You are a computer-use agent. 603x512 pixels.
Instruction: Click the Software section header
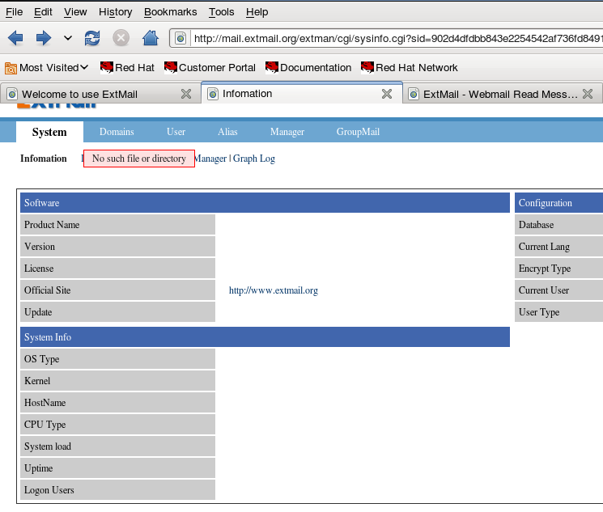click(265, 202)
